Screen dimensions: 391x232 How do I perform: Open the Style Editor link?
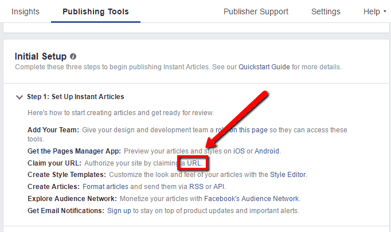(288, 175)
